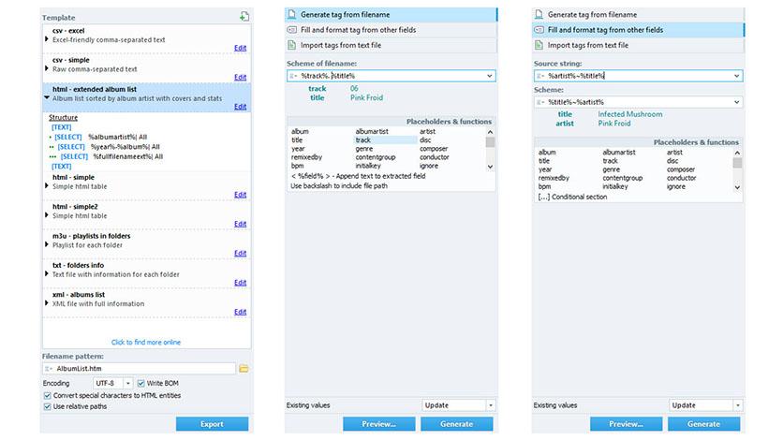The width and height of the screenshot is (783, 440).
Task: Click placeholder icon in right panel Scheme field
Action: [540, 102]
